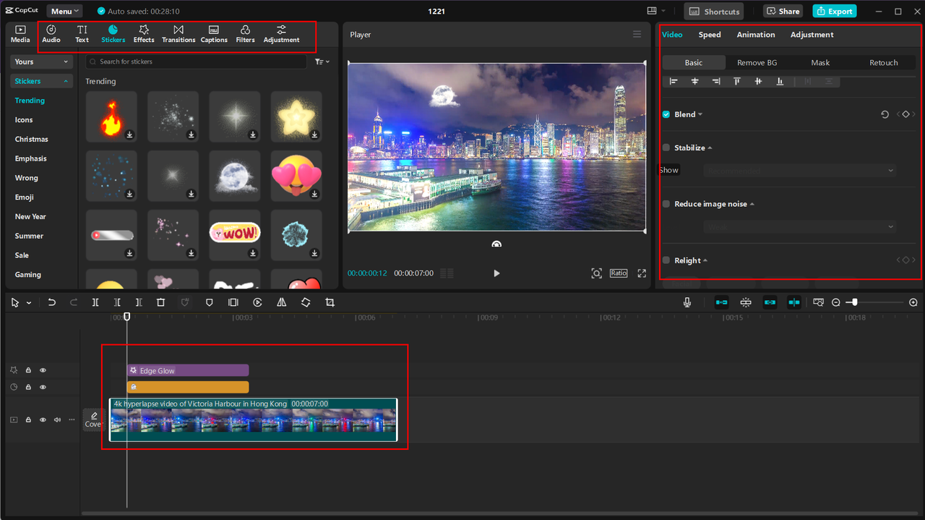
Task: Click the trash Delete icon in timeline toolbar
Action: coord(161,302)
